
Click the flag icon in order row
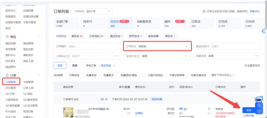coord(209,109)
